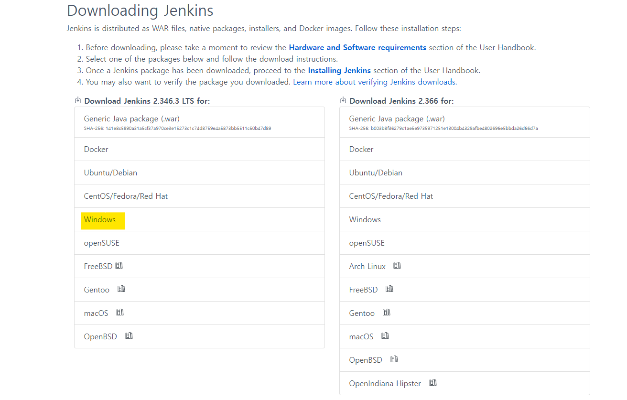
Task: Click the Arch Linux documentation icon
Action: coord(397,266)
